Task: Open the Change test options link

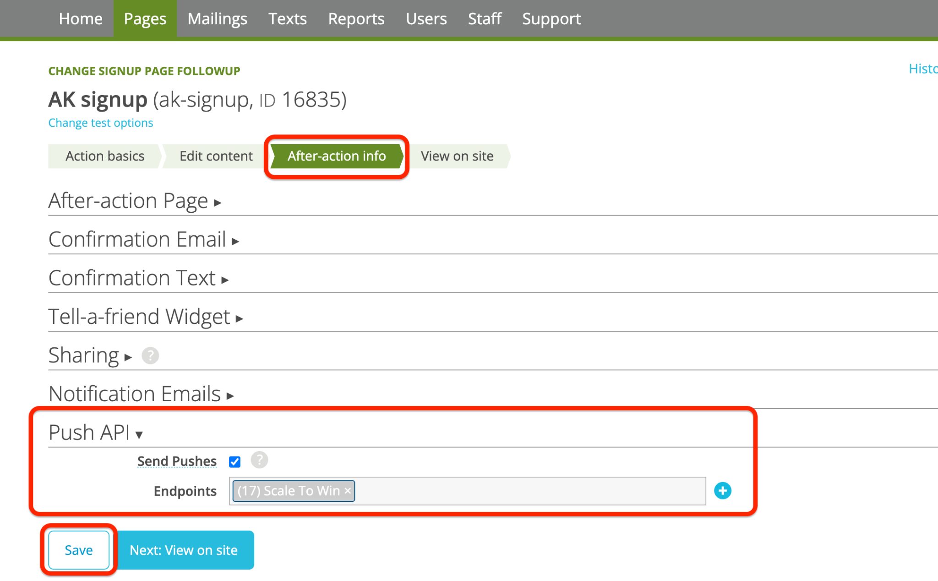Action: pyautogui.click(x=101, y=123)
